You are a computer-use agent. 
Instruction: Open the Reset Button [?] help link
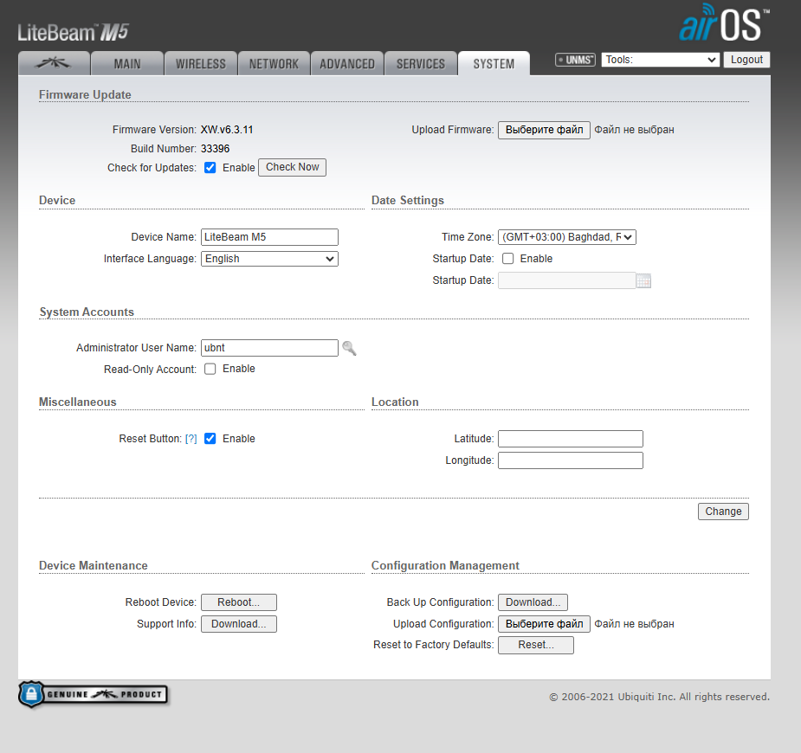pos(191,439)
